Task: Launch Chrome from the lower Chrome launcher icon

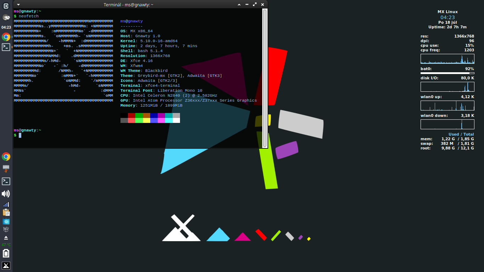Action: [x=6, y=157]
